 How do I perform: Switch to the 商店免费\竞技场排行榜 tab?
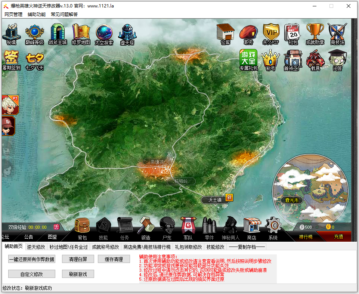pos(147,247)
